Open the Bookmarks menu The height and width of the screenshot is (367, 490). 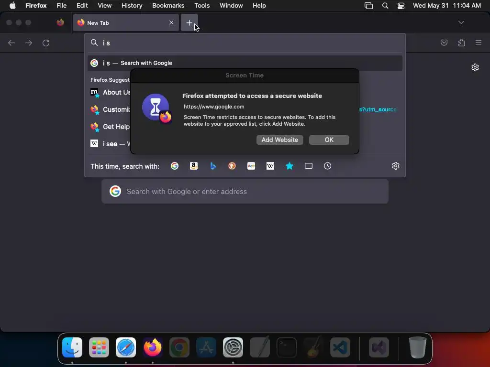coord(168,6)
